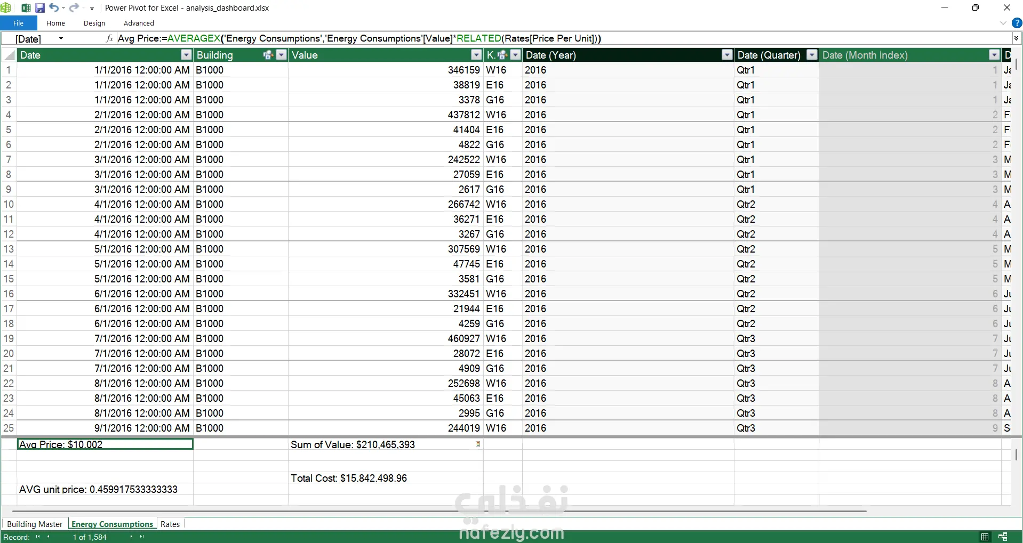Go to the last record
This screenshot has width=1023, height=543.
(142, 537)
